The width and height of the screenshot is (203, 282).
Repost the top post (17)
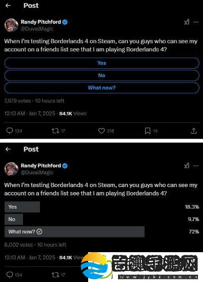point(58,131)
